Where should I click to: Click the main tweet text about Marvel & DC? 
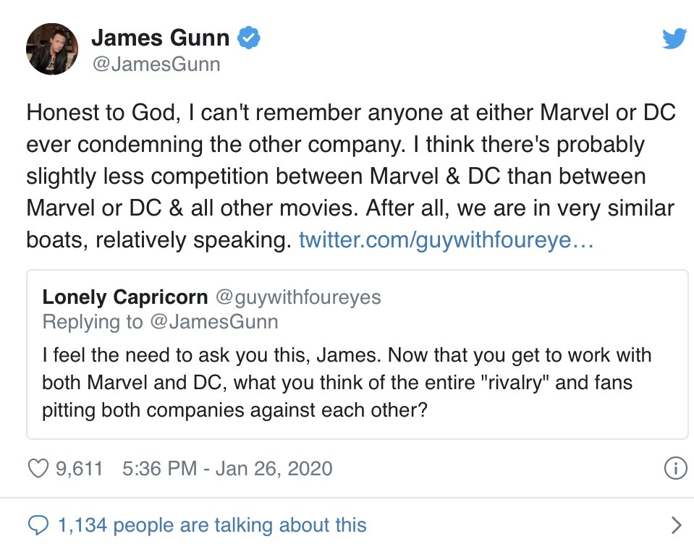(x=350, y=177)
